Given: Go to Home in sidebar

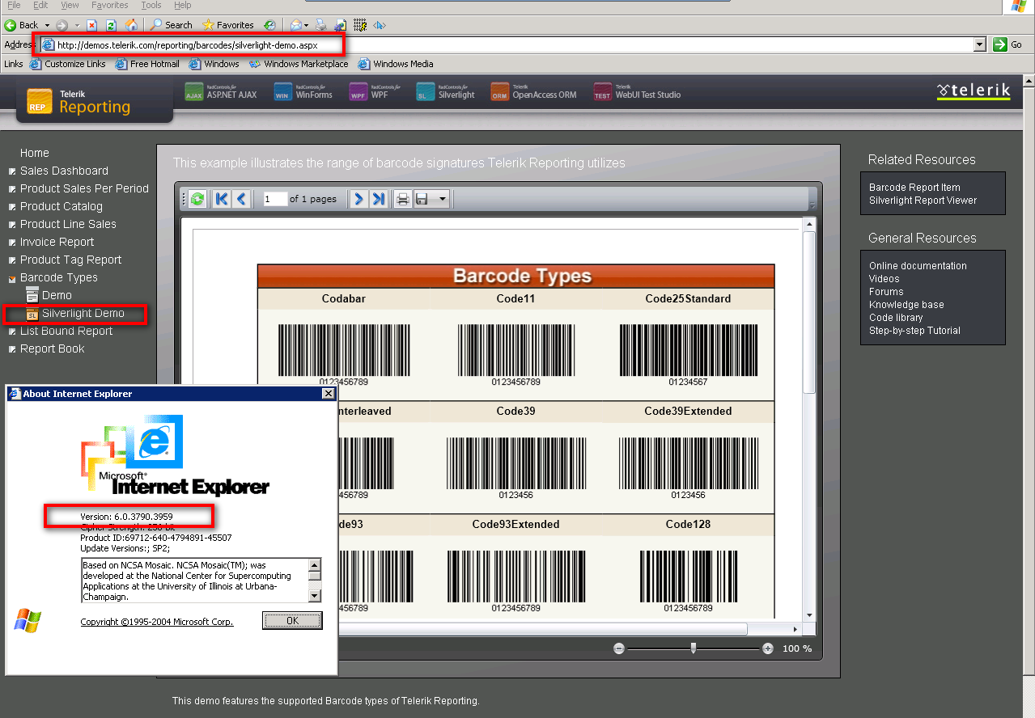Looking at the screenshot, I should tap(35, 153).
